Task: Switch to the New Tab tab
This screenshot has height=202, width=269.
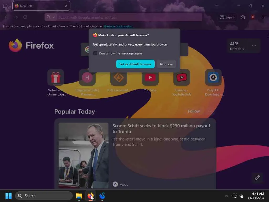Action: coord(41,6)
